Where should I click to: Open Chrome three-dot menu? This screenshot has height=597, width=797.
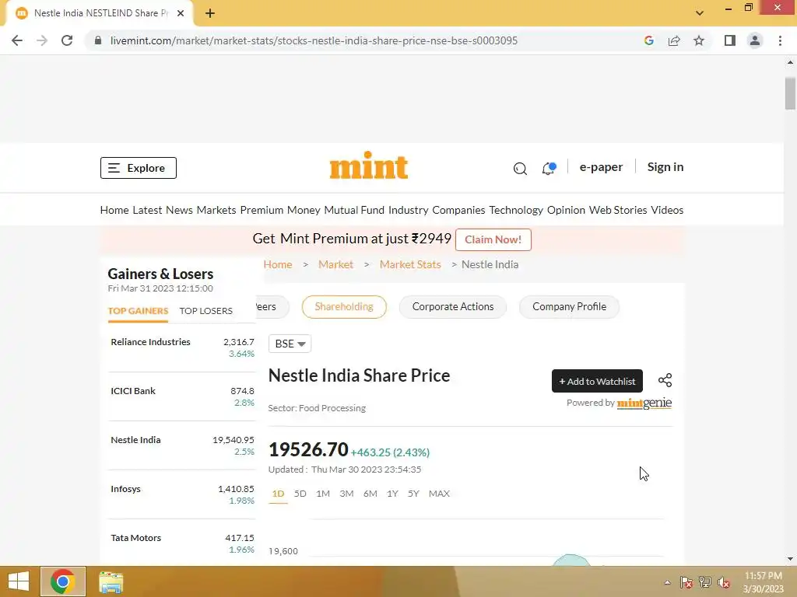click(x=780, y=40)
